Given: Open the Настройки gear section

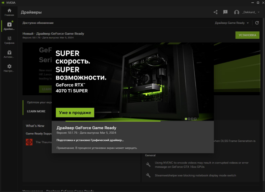Looking at the screenshot, I should click(9, 68).
